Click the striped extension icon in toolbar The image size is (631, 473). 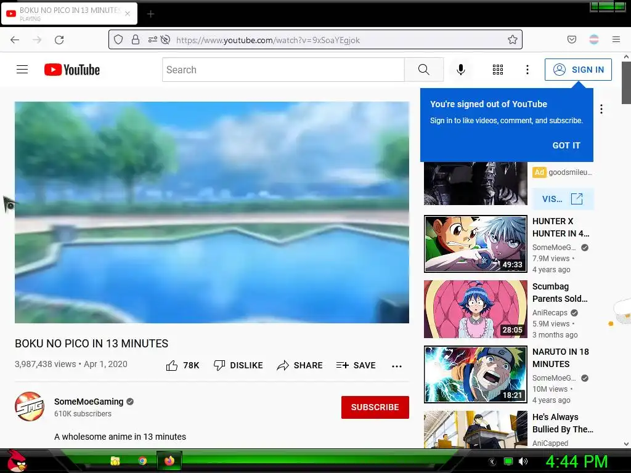tap(594, 39)
